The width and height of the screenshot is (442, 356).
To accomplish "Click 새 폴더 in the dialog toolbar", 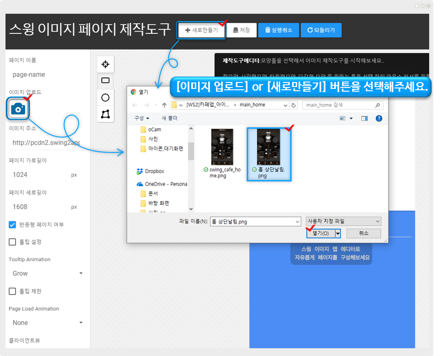I will 170,118.
